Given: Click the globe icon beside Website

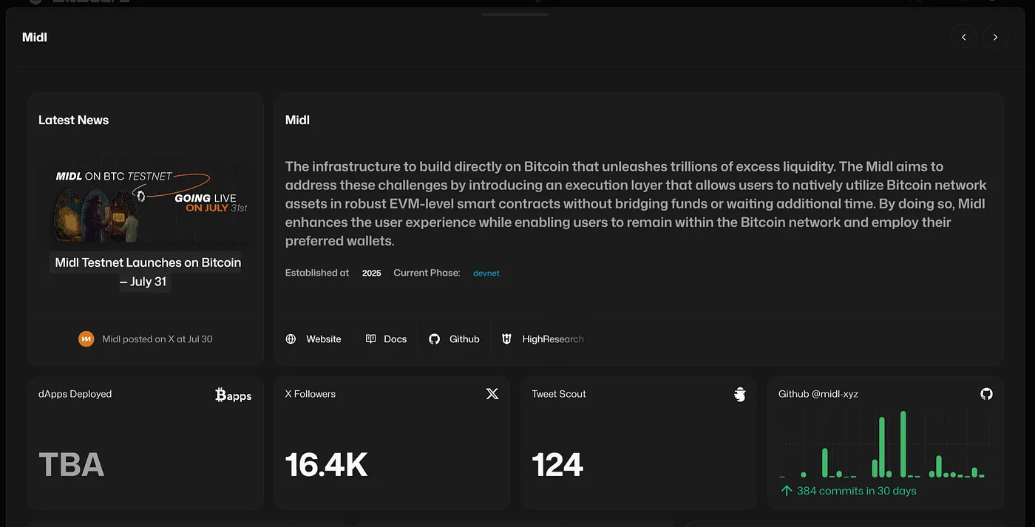Looking at the screenshot, I should pos(291,339).
